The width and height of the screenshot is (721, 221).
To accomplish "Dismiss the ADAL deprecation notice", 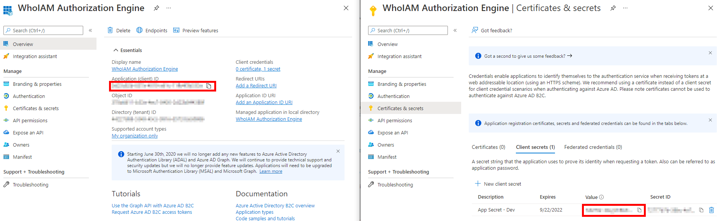I will click(x=338, y=151).
